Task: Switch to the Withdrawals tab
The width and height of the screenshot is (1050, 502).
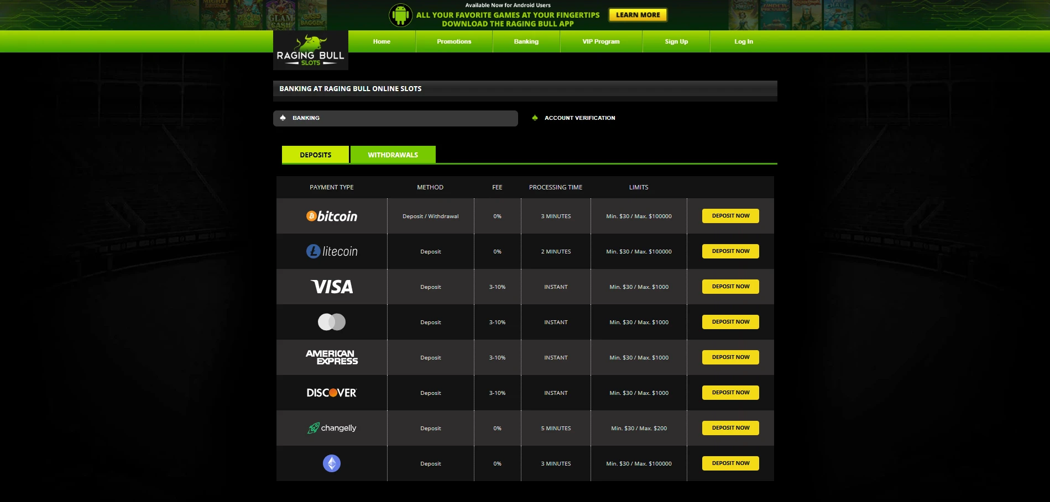Action: pos(393,155)
